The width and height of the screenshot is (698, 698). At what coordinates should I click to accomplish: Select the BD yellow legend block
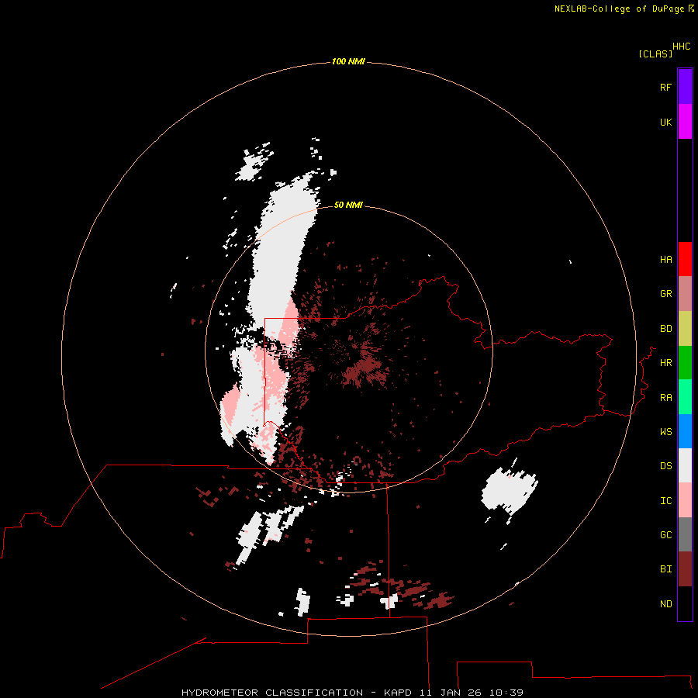[685, 329]
